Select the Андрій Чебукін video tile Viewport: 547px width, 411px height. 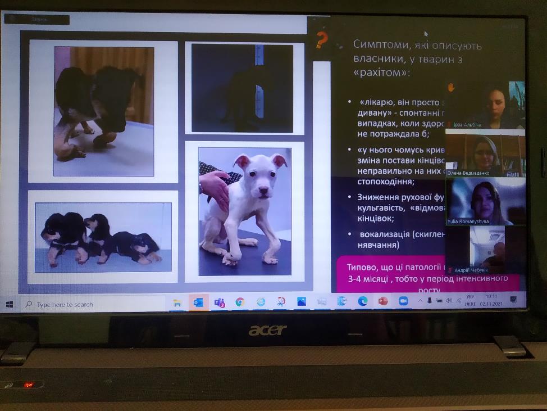tap(485, 249)
